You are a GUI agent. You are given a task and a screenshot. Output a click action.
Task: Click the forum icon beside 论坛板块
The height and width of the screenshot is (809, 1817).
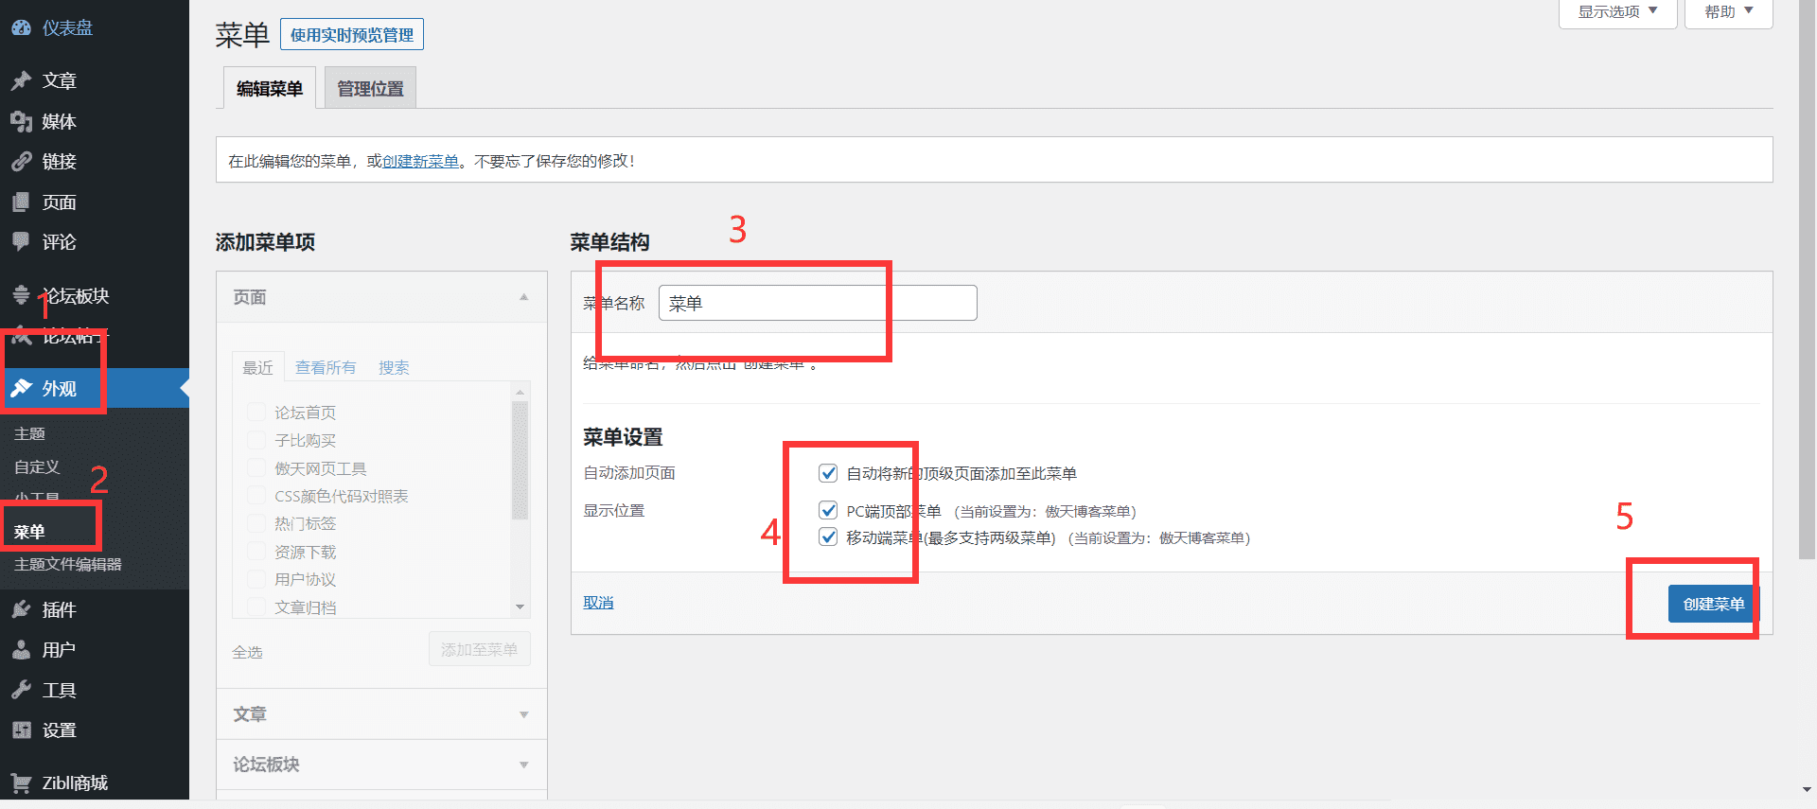point(21,295)
